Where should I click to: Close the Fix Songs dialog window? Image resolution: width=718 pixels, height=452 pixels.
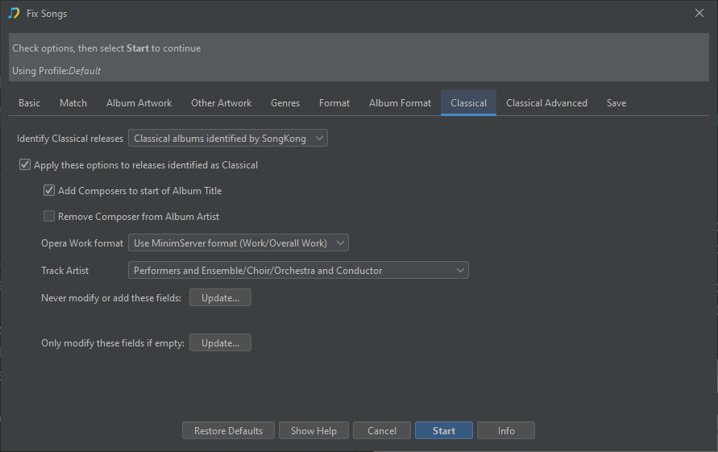(699, 12)
